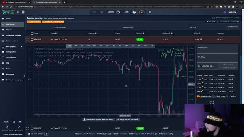244x137 pixels.
Task: Click circular icon beside eye in header
Action: point(23,12)
